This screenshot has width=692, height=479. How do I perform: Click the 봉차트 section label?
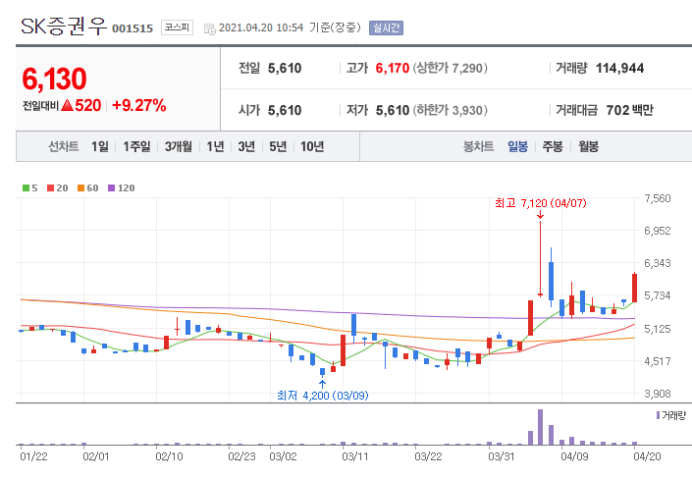point(478,146)
